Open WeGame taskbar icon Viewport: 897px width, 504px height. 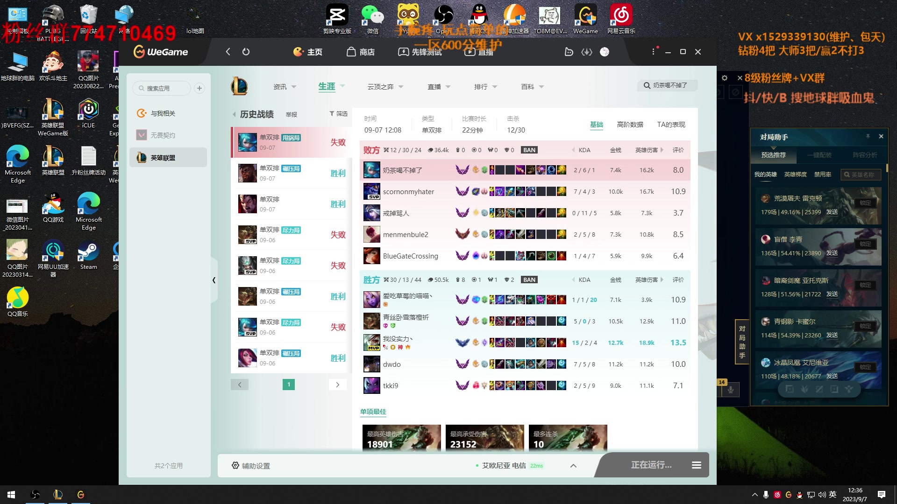pos(81,495)
